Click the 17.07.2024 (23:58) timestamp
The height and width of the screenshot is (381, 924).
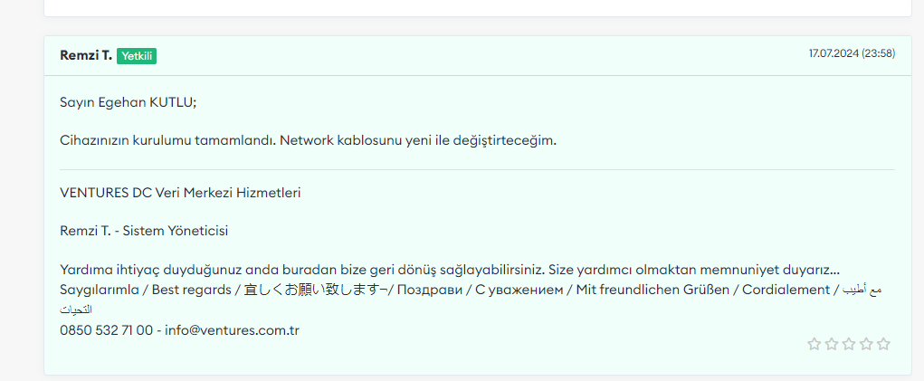click(x=853, y=53)
